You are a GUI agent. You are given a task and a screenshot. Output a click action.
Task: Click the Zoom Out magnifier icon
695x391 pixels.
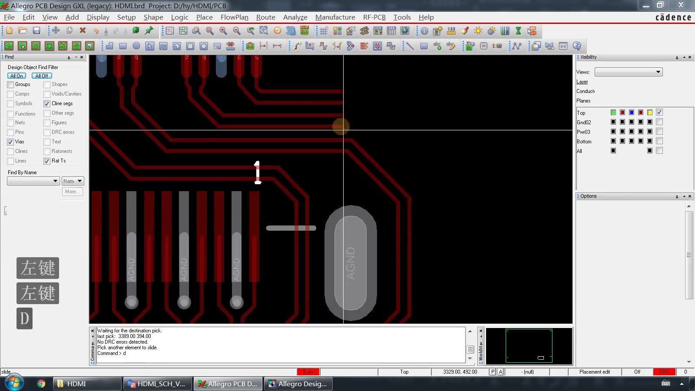[x=237, y=30]
